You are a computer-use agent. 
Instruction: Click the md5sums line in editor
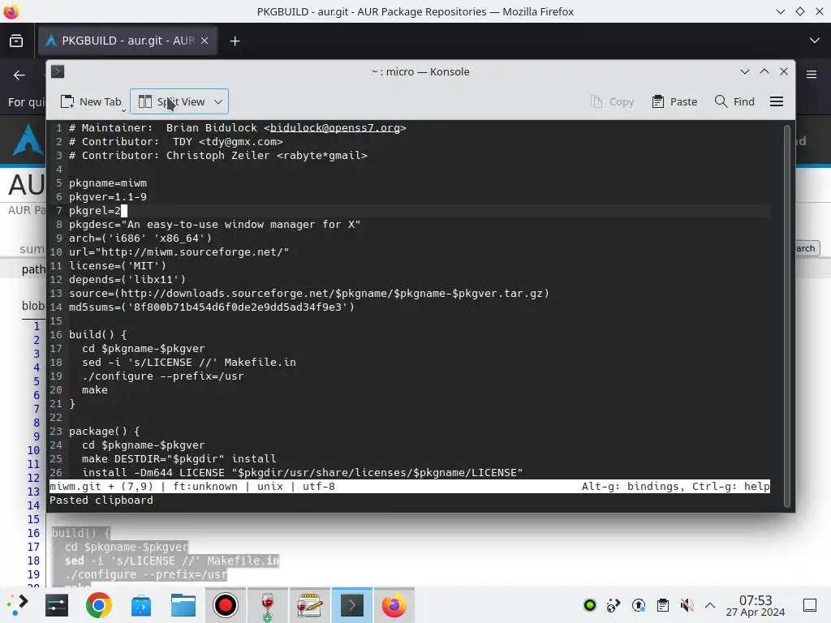212,307
